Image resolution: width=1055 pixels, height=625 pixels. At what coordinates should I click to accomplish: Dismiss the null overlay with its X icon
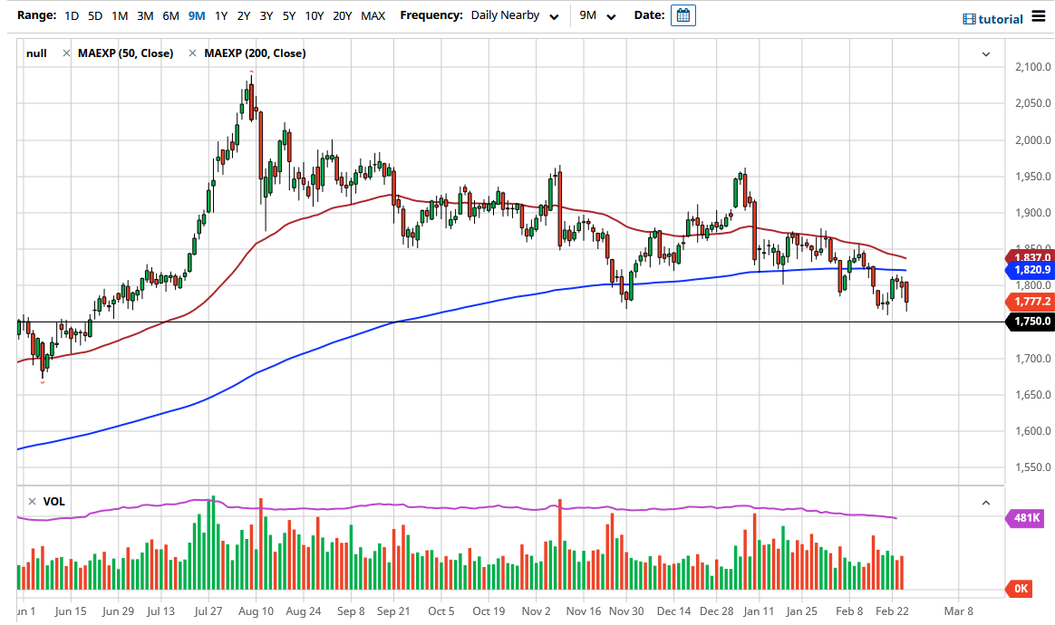pos(65,53)
